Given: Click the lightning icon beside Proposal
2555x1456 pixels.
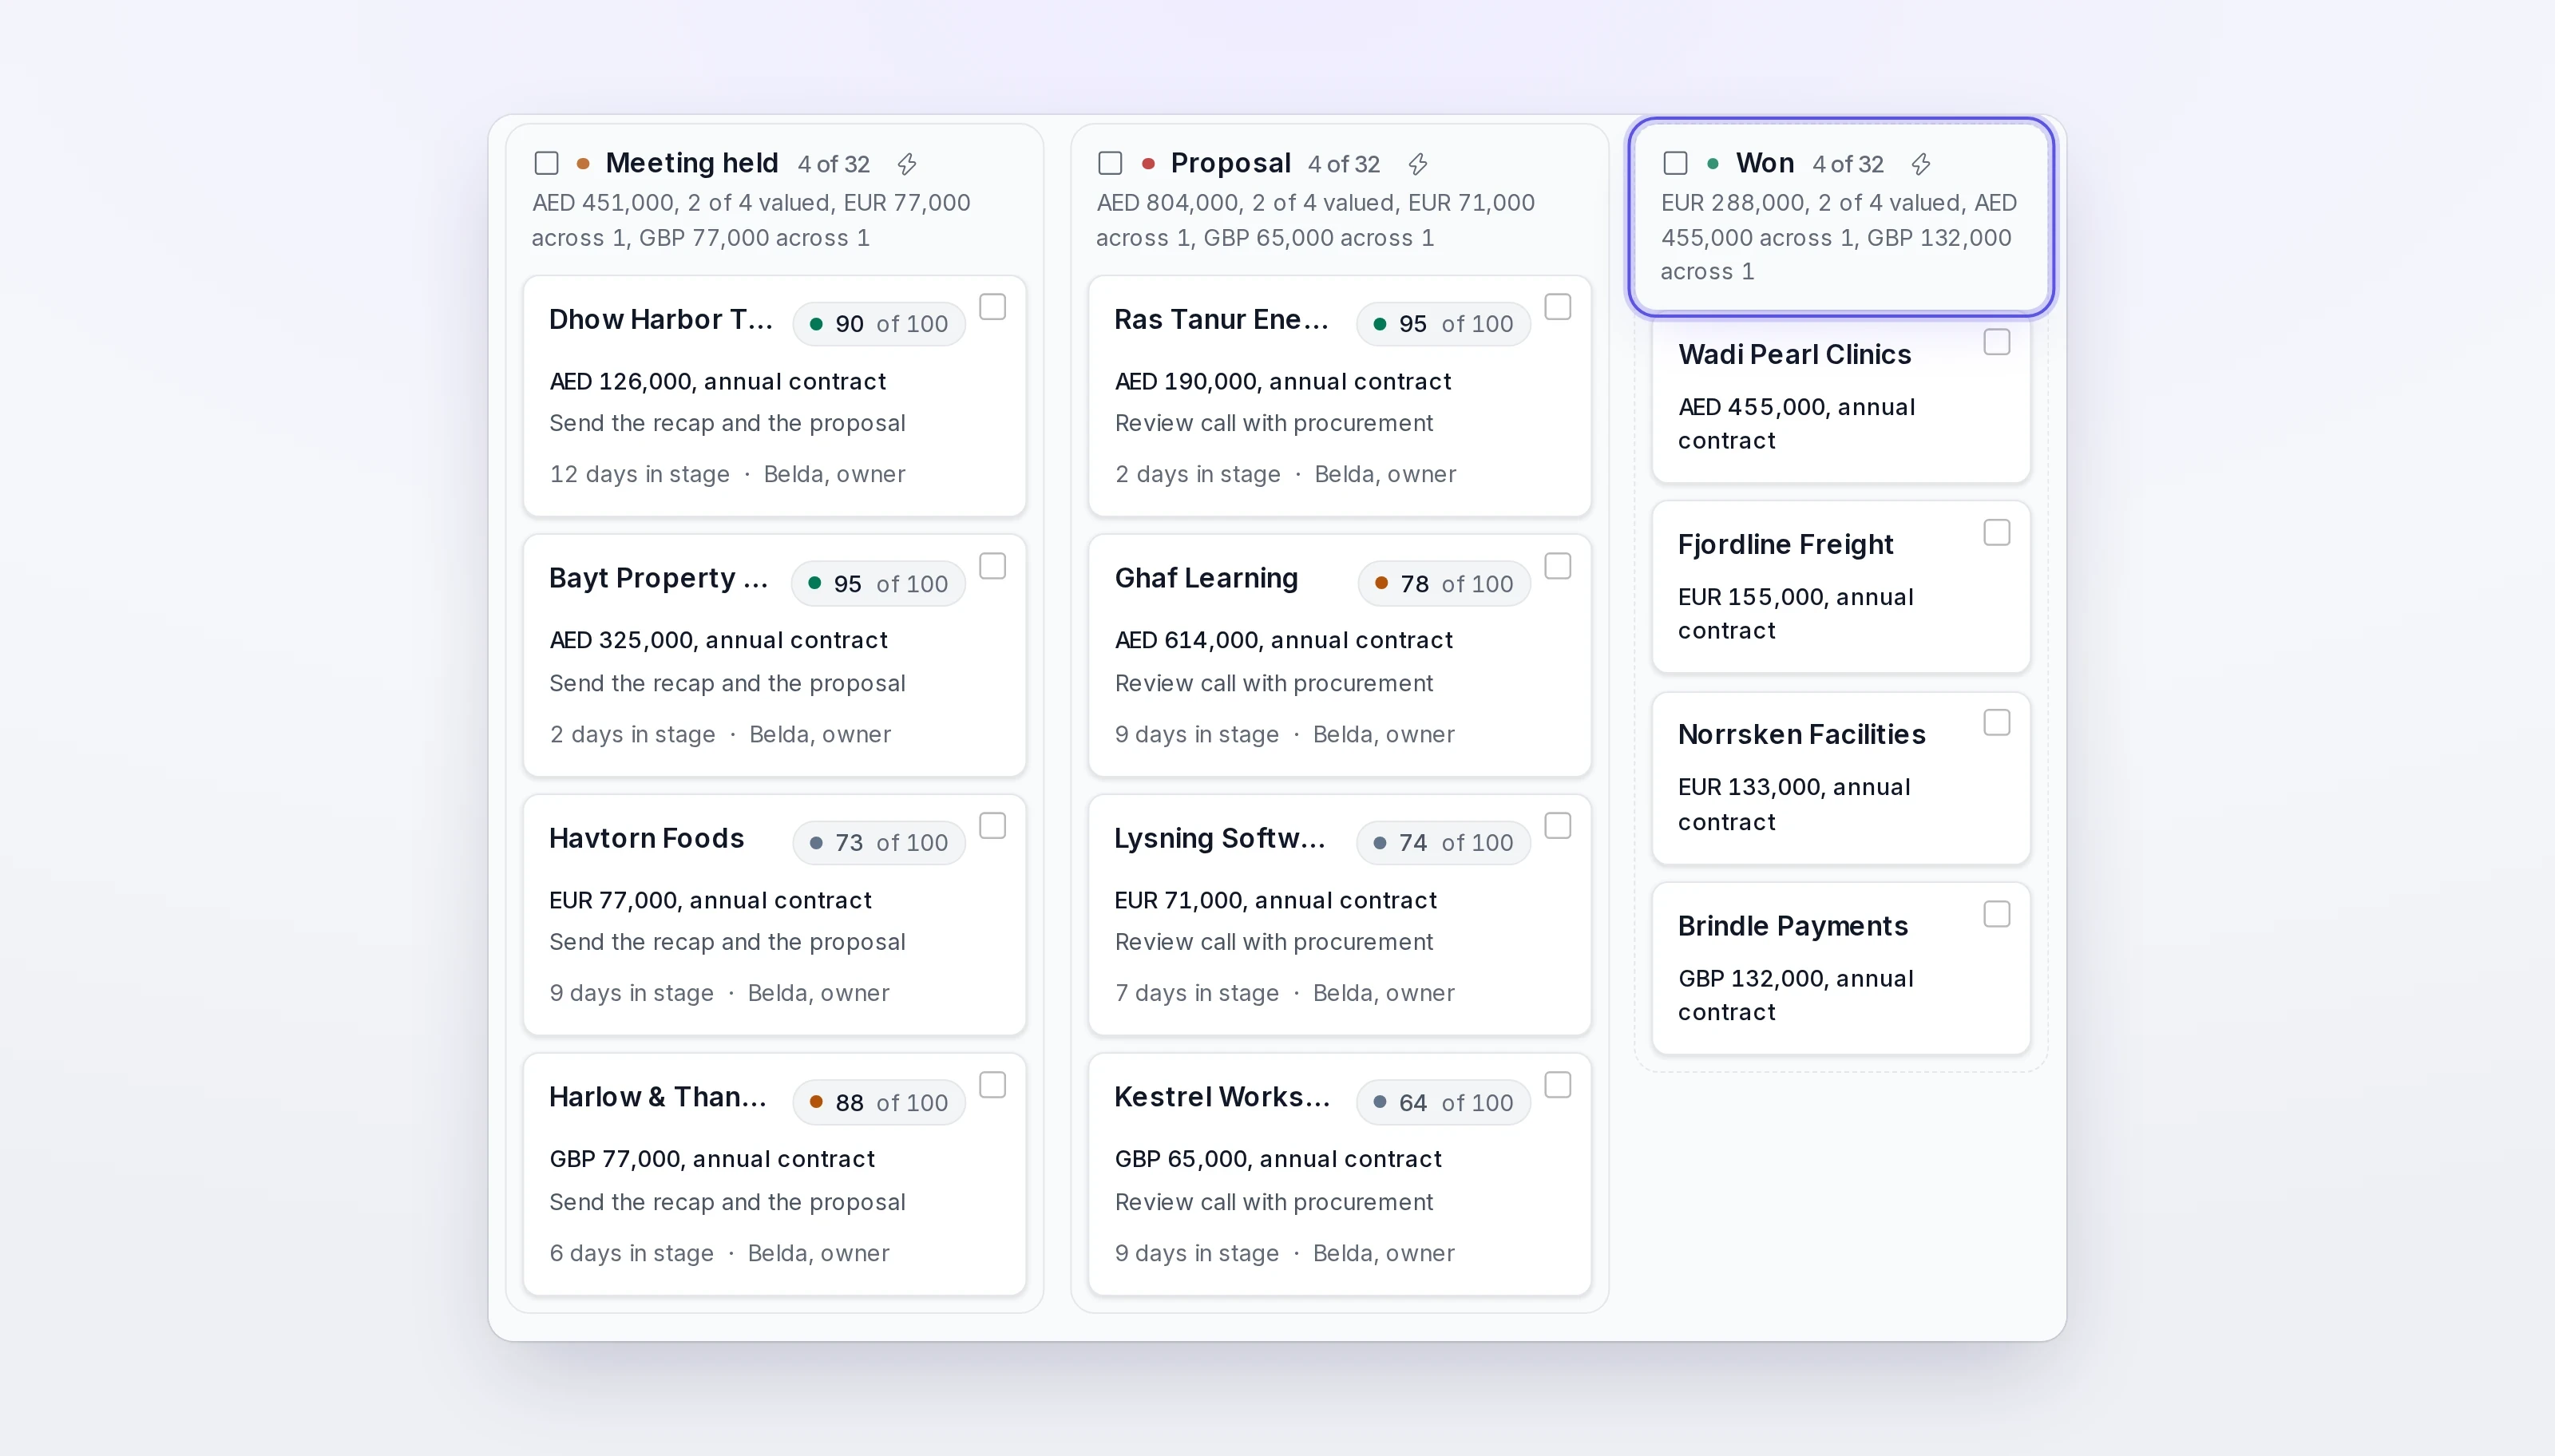Looking at the screenshot, I should 1417,164.
